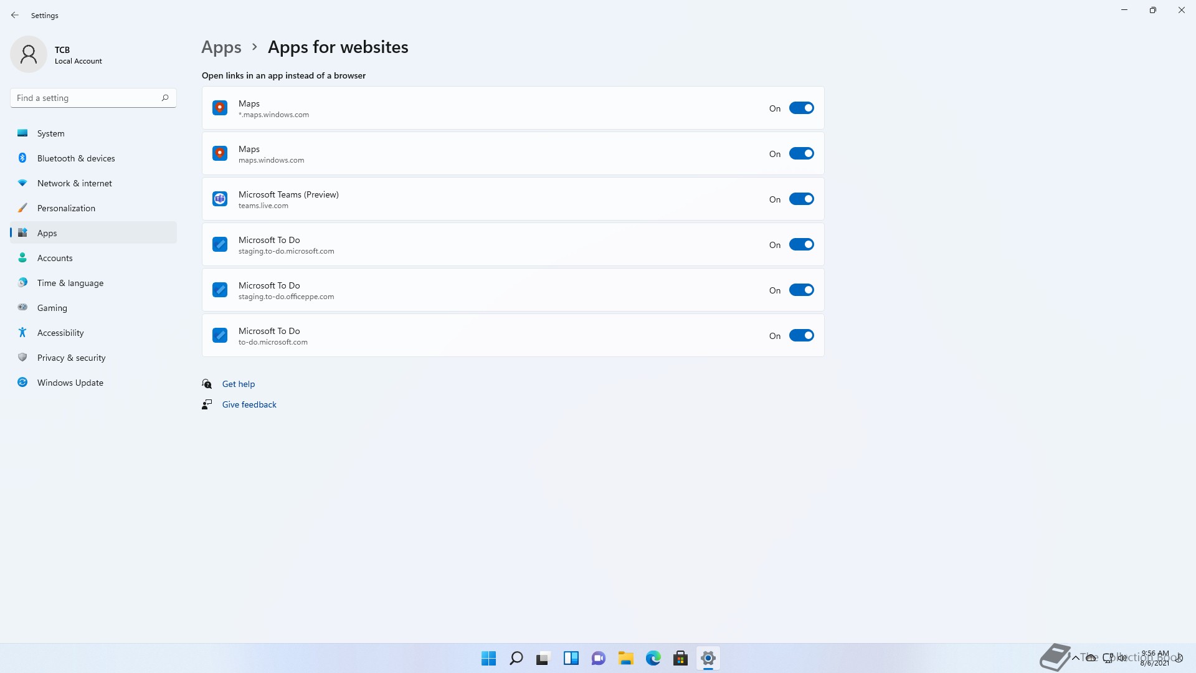Launch Microsoft Edge from taskbar

click(x=653, y=658)
